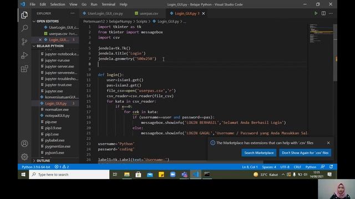This screenshot has height=199, width=355.
Task: Open the Windows Action Center icon
Action: click(329, 175)
